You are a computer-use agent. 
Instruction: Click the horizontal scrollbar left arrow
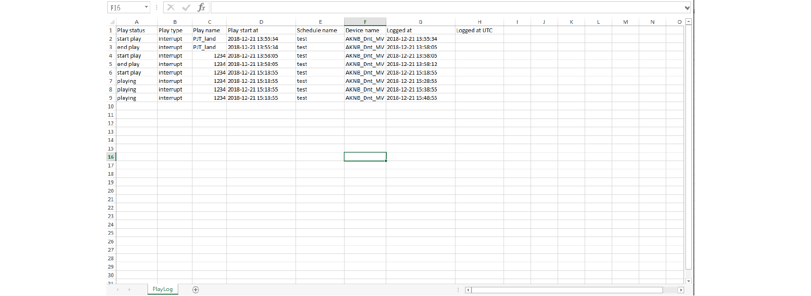[x=468, y=290]
